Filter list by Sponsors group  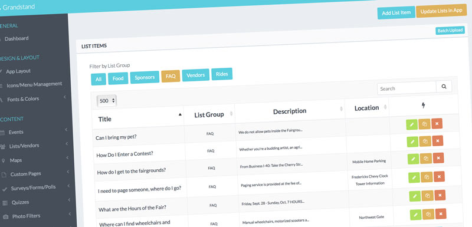coord(145,77)
